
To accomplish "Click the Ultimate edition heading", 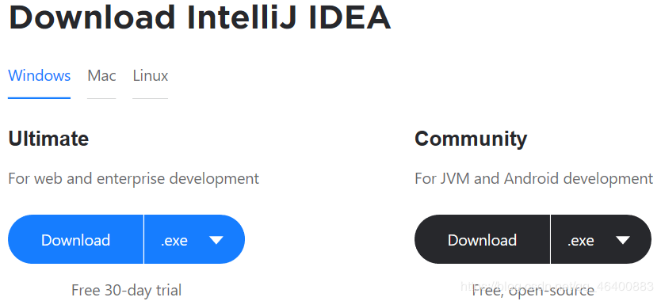I will [x=48, y=139].
